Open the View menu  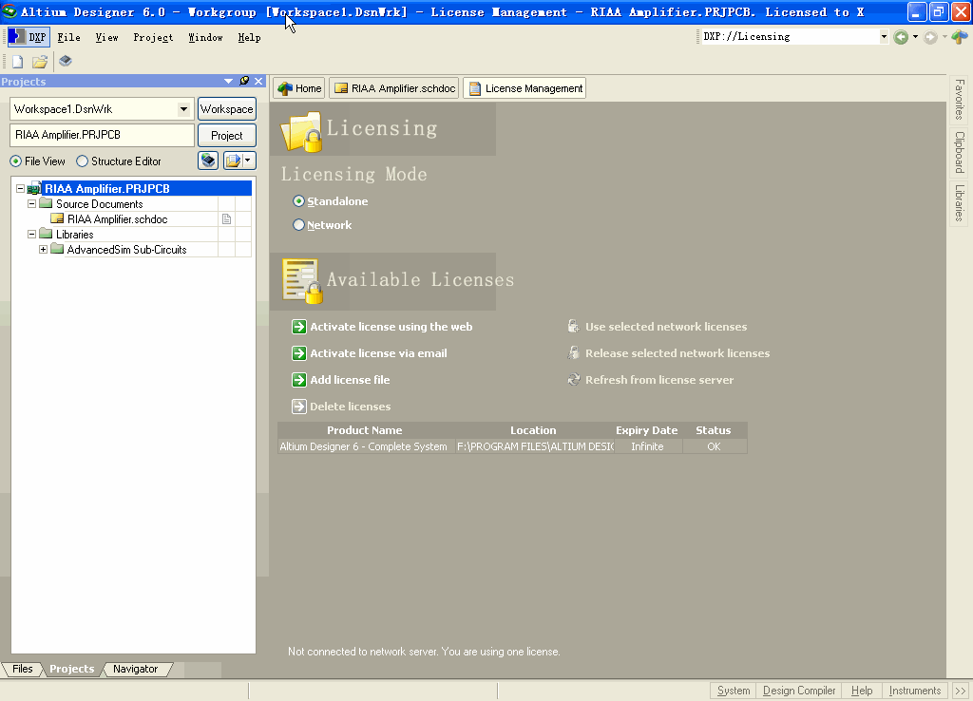106,37
